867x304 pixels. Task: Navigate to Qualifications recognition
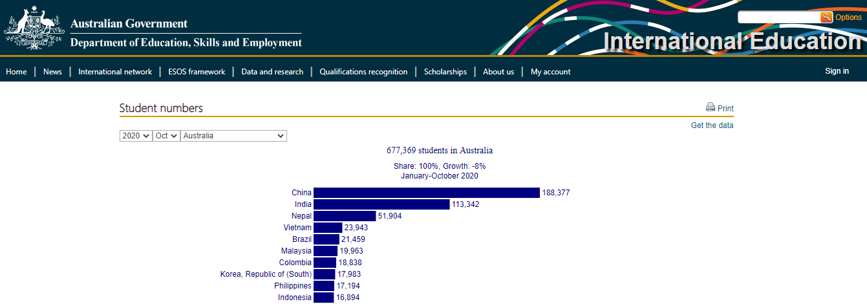[x=363, y=72]
